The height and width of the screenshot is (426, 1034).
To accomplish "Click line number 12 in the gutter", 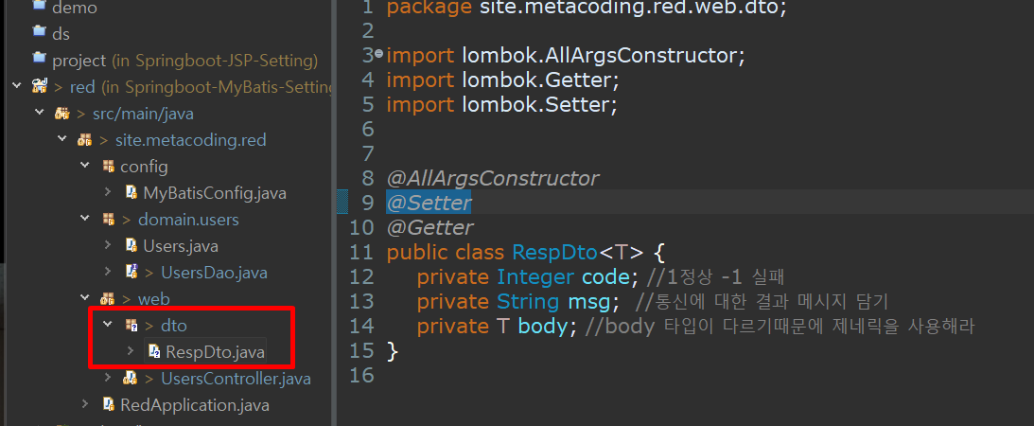I will click(x=361, y=277).
